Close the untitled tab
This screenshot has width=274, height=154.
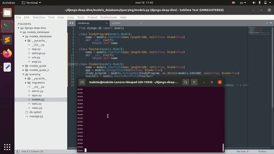140,23
